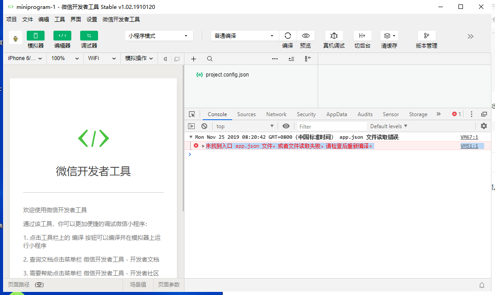Click the console Filter input field
The image size is (495, 295).
(x=331, y=126)
